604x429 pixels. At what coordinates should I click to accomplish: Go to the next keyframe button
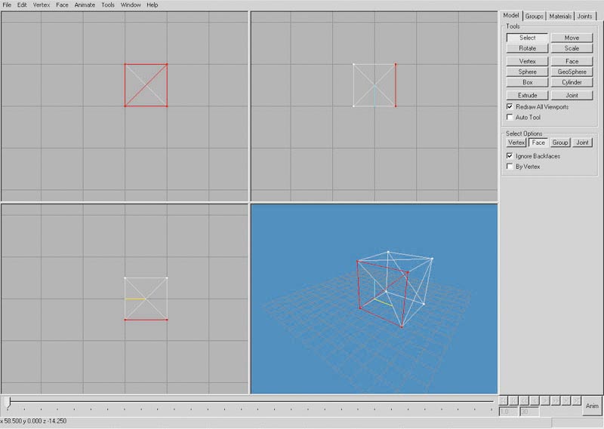point(565,401)
